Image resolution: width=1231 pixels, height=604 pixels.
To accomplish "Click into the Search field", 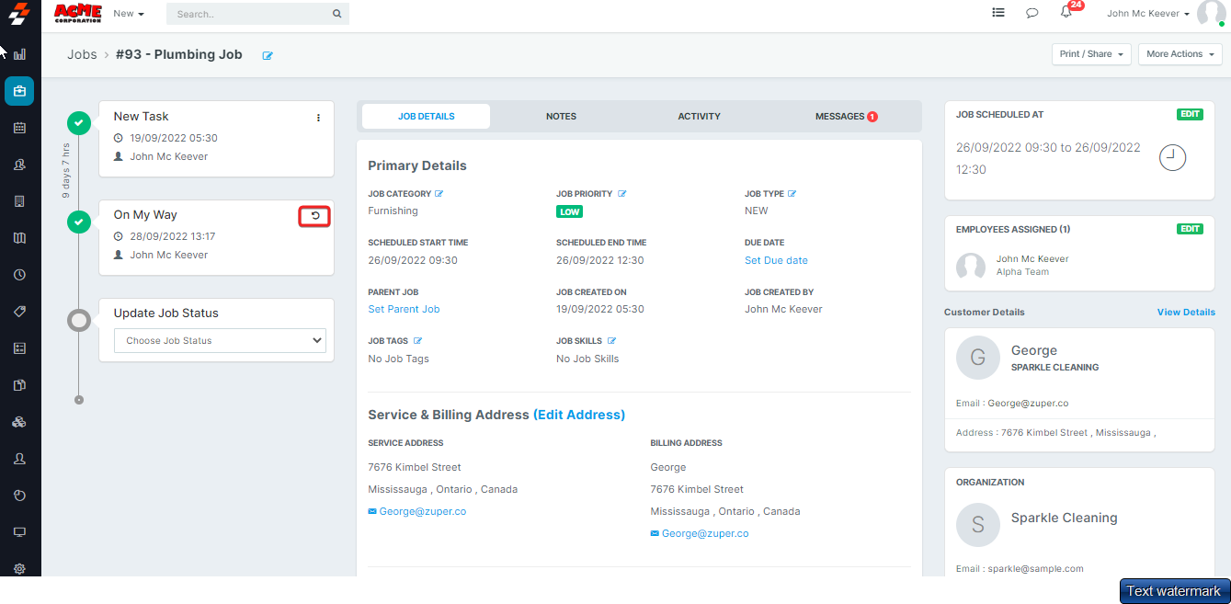I will point(250,14).
